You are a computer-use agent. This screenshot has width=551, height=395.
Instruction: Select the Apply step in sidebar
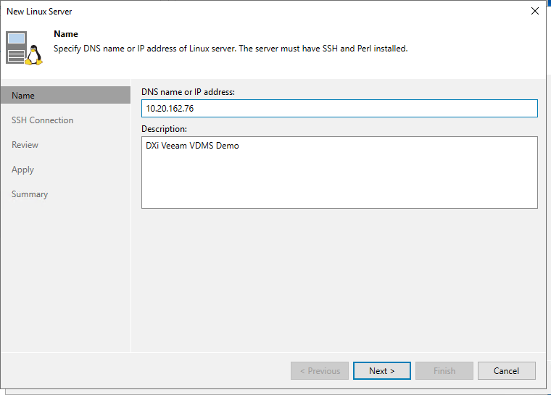pos(22,170)
